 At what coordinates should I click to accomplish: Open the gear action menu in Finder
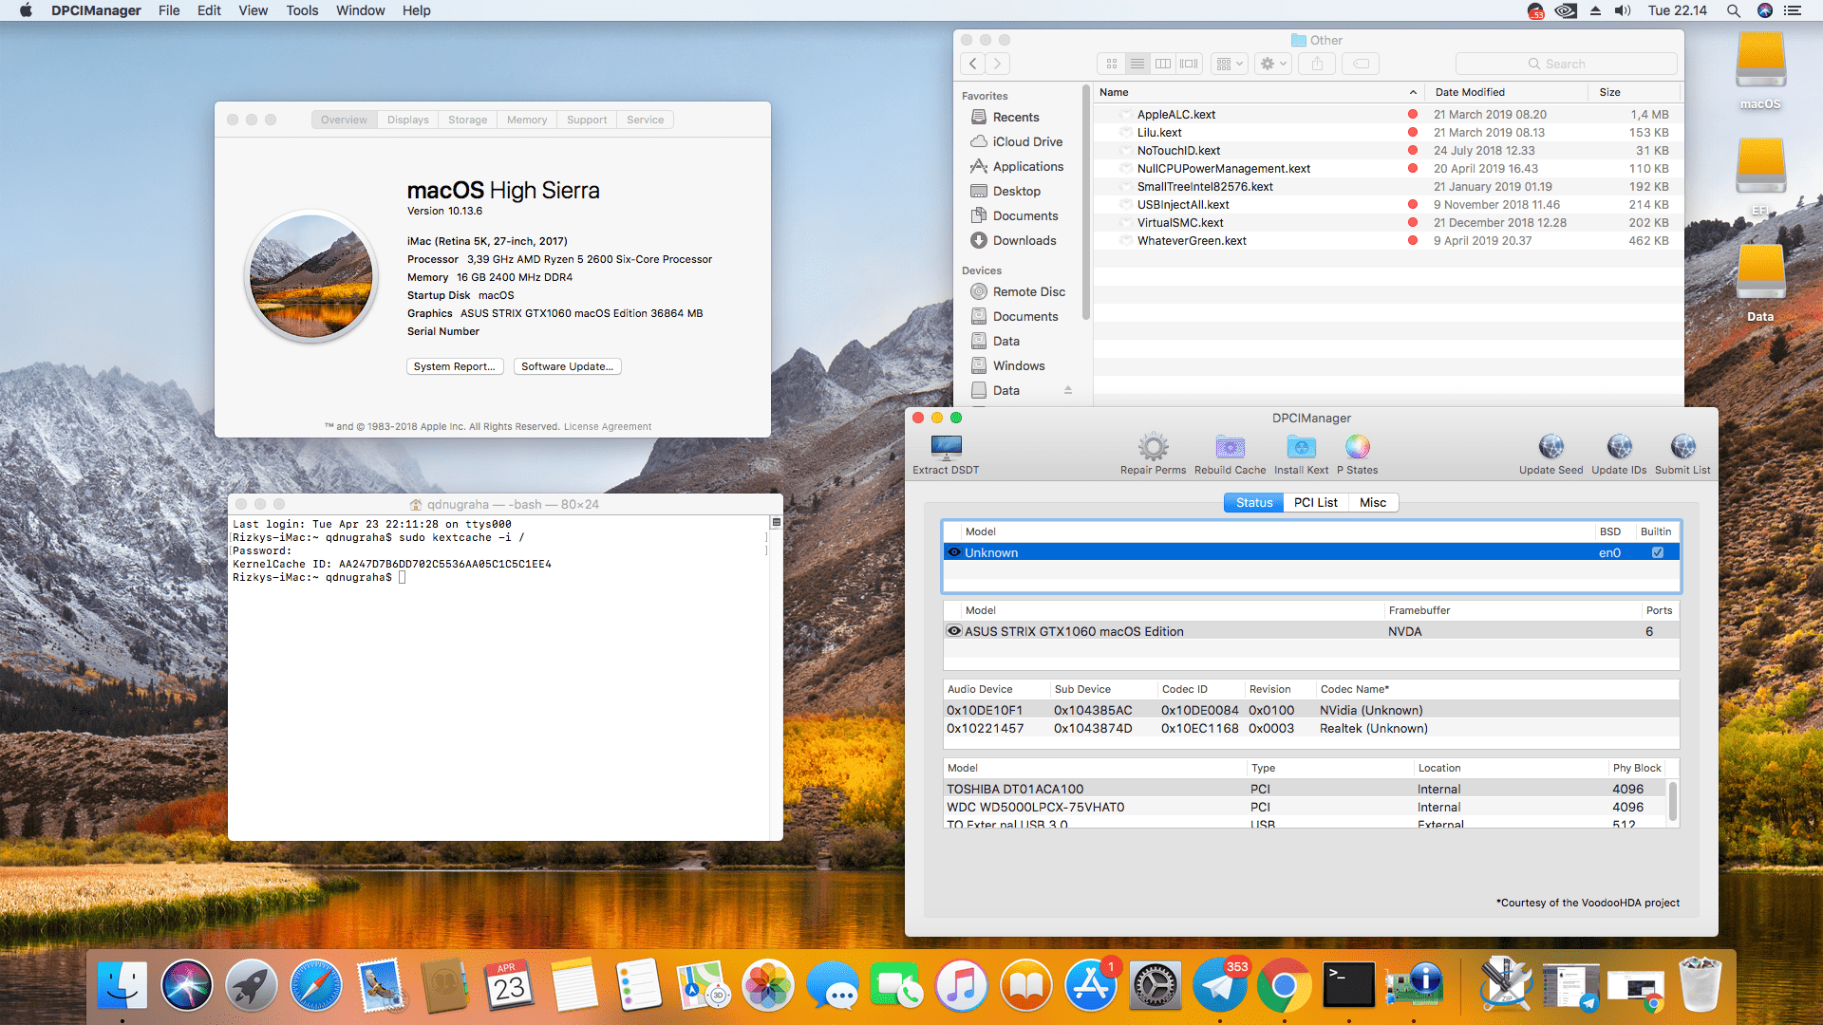pos(1272,64)
